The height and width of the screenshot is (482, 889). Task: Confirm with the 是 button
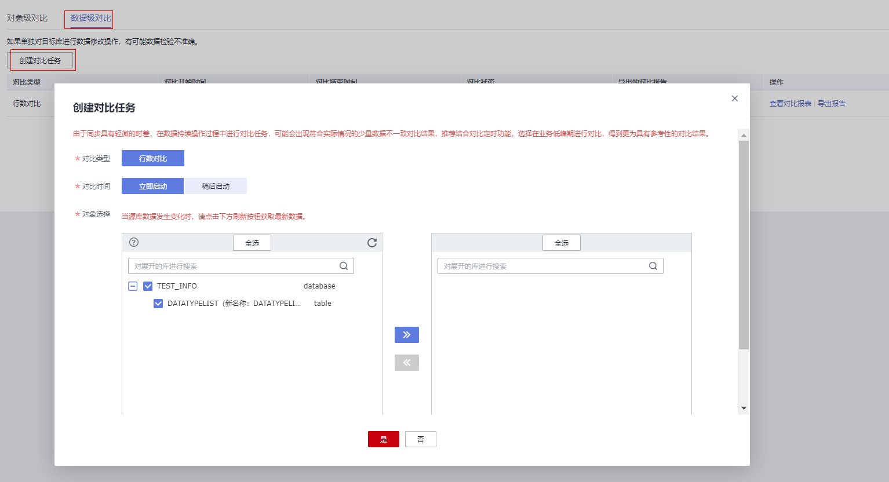(x=383, y=439)
